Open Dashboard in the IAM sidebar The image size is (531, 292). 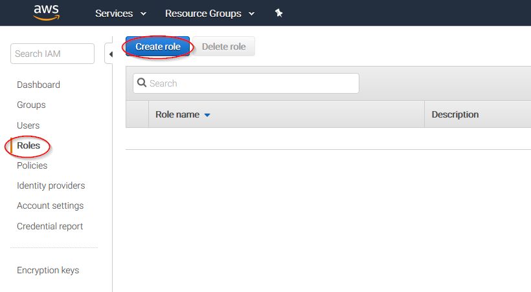point(38,85)
